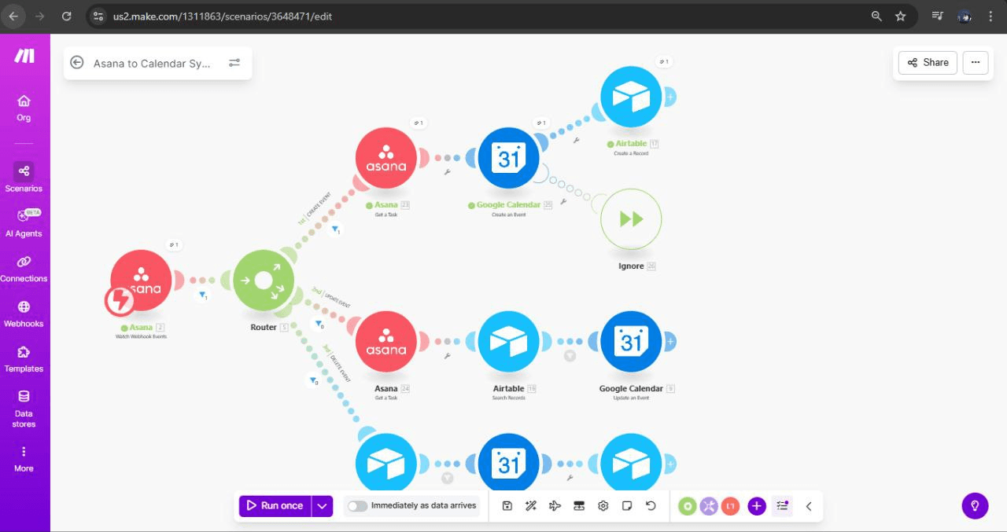1007x532 pixels.
Task: Toggle the scenario scheduling switch
Action: (x=357, y=505)
